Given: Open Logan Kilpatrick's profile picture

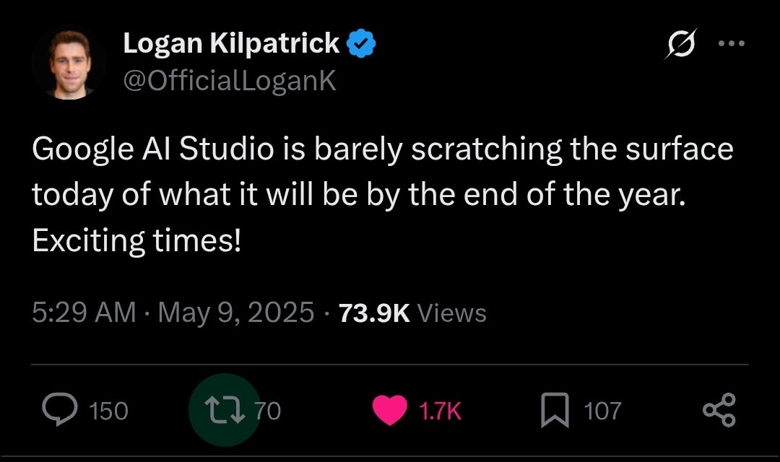Looking at the screenshot, I should coord(70,63).
